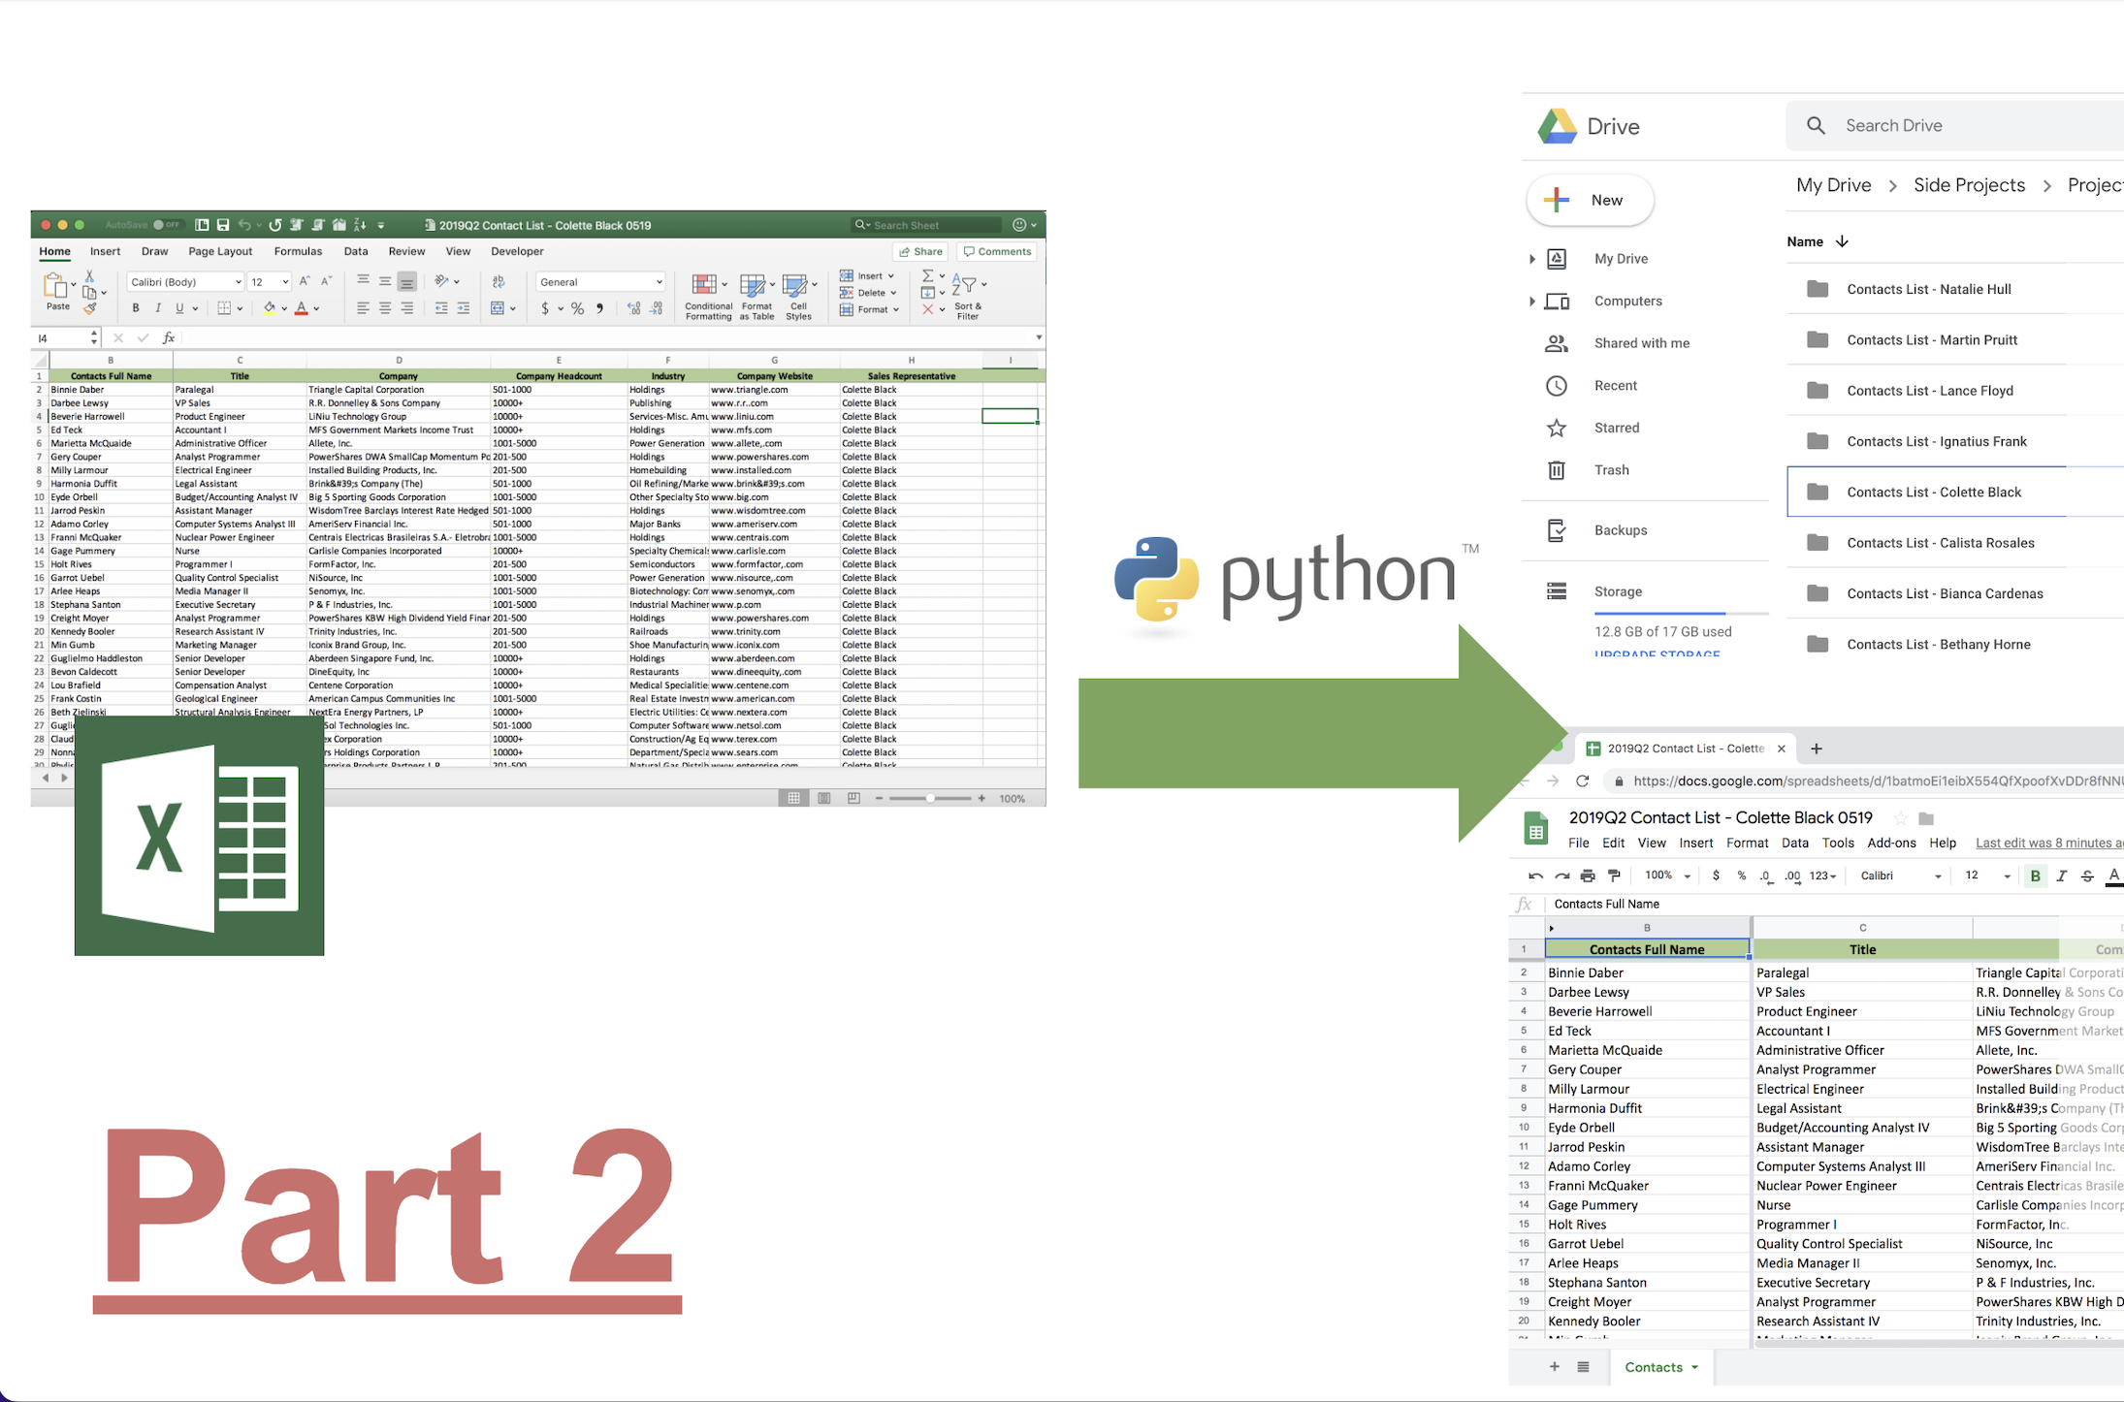Click the Excel undo arrow icon
Image resolution: width=2124 pixels, height=1402 pixels.
(244, 225)
